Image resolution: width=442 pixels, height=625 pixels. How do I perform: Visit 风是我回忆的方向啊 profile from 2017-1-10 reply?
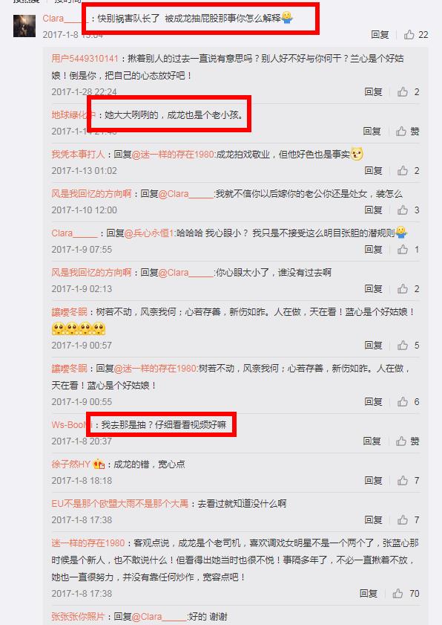(x=91, y=194)
